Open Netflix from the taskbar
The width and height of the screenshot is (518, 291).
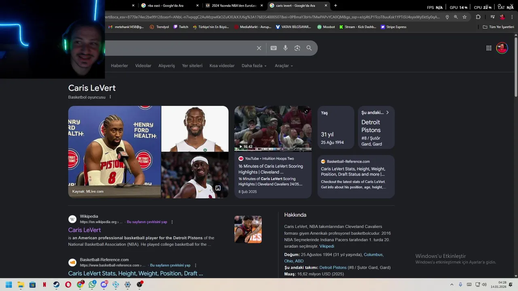(45, 285)
